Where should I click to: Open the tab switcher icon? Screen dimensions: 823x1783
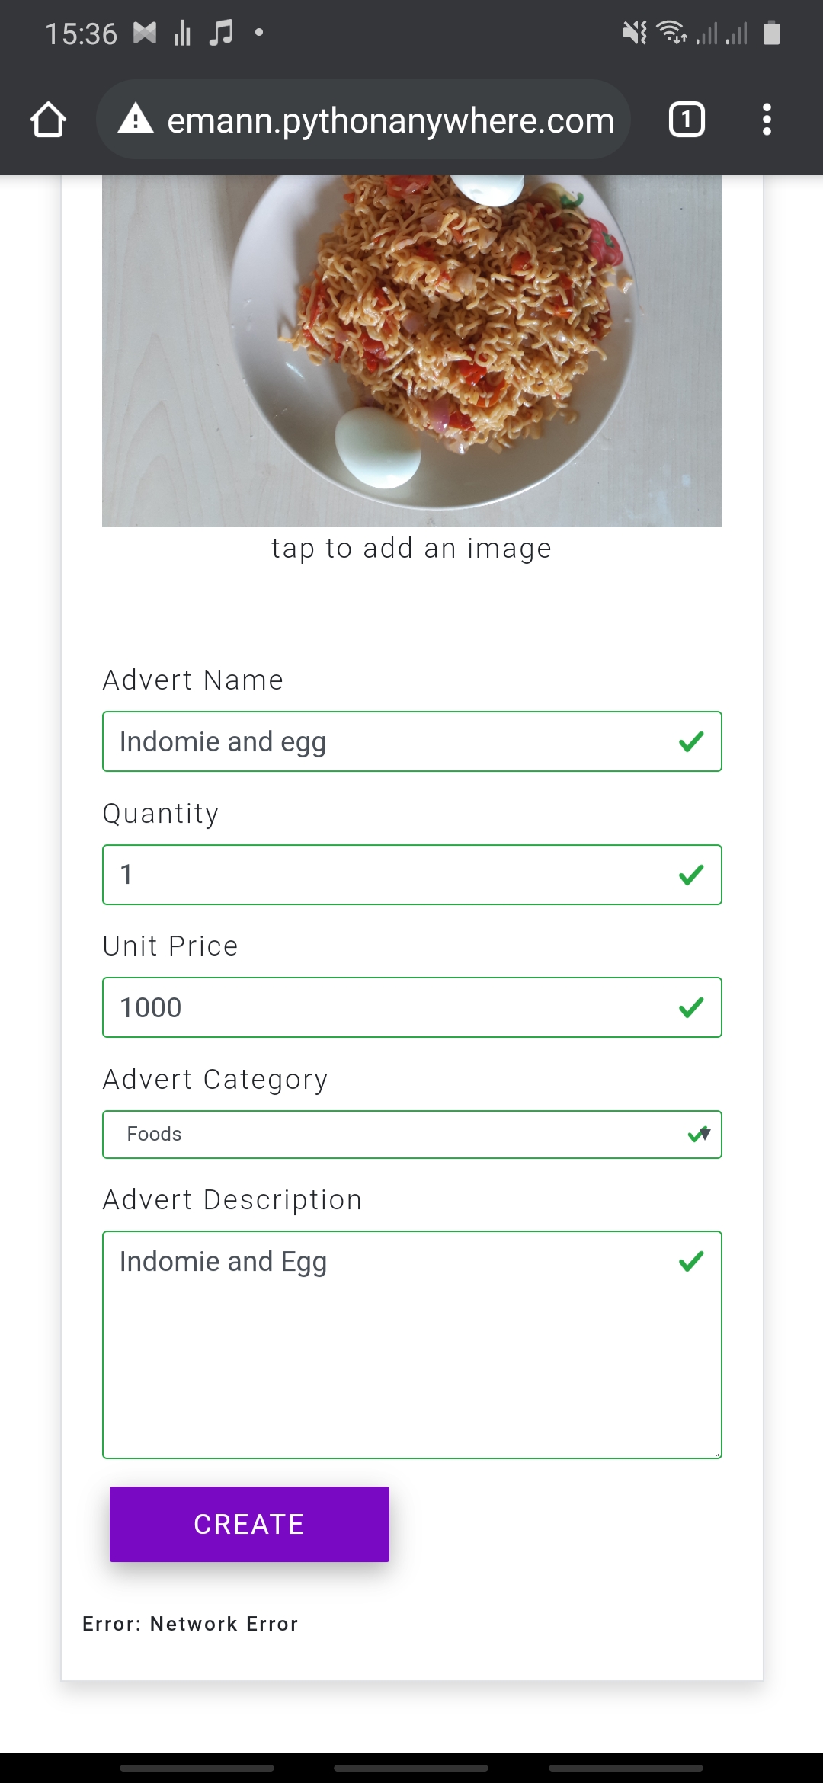[687, 120]
